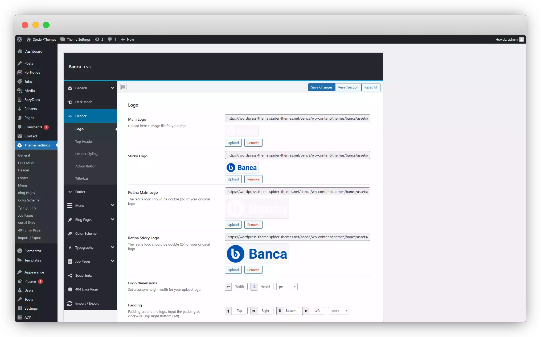
Task: Click the WordPress logo icon
Action: tap(19, 39)
